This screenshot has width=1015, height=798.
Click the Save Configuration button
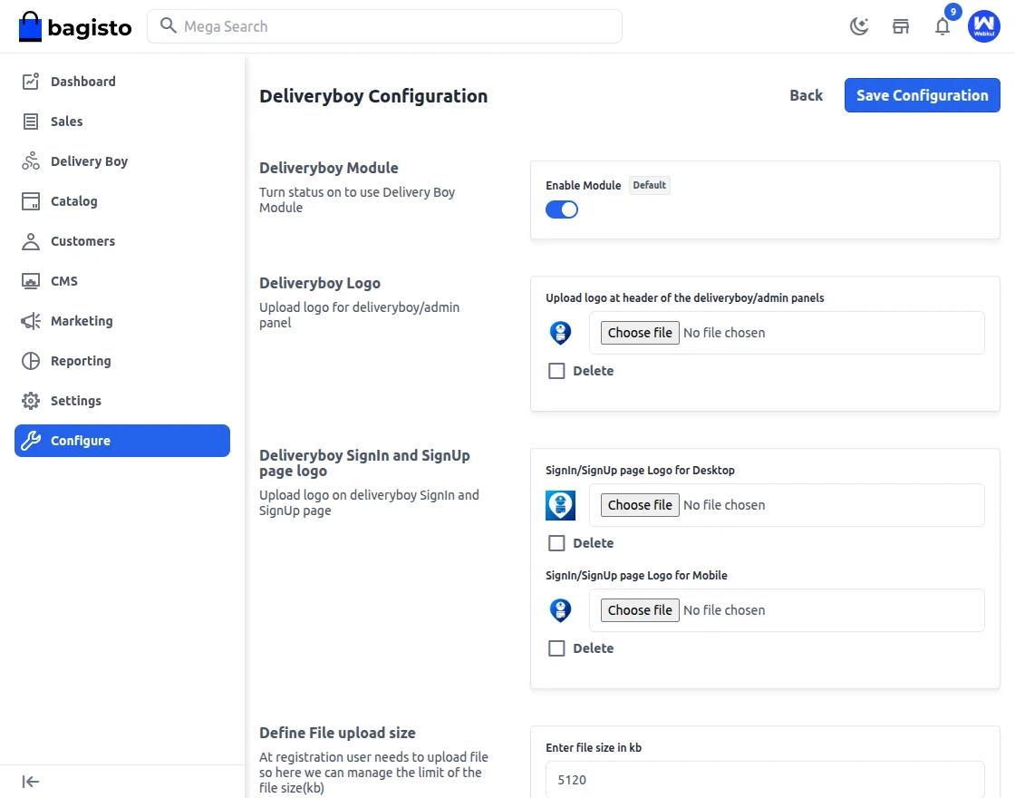pos(922,95)
